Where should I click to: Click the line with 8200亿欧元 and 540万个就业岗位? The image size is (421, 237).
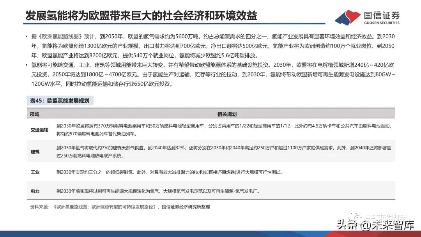point(145,56)
